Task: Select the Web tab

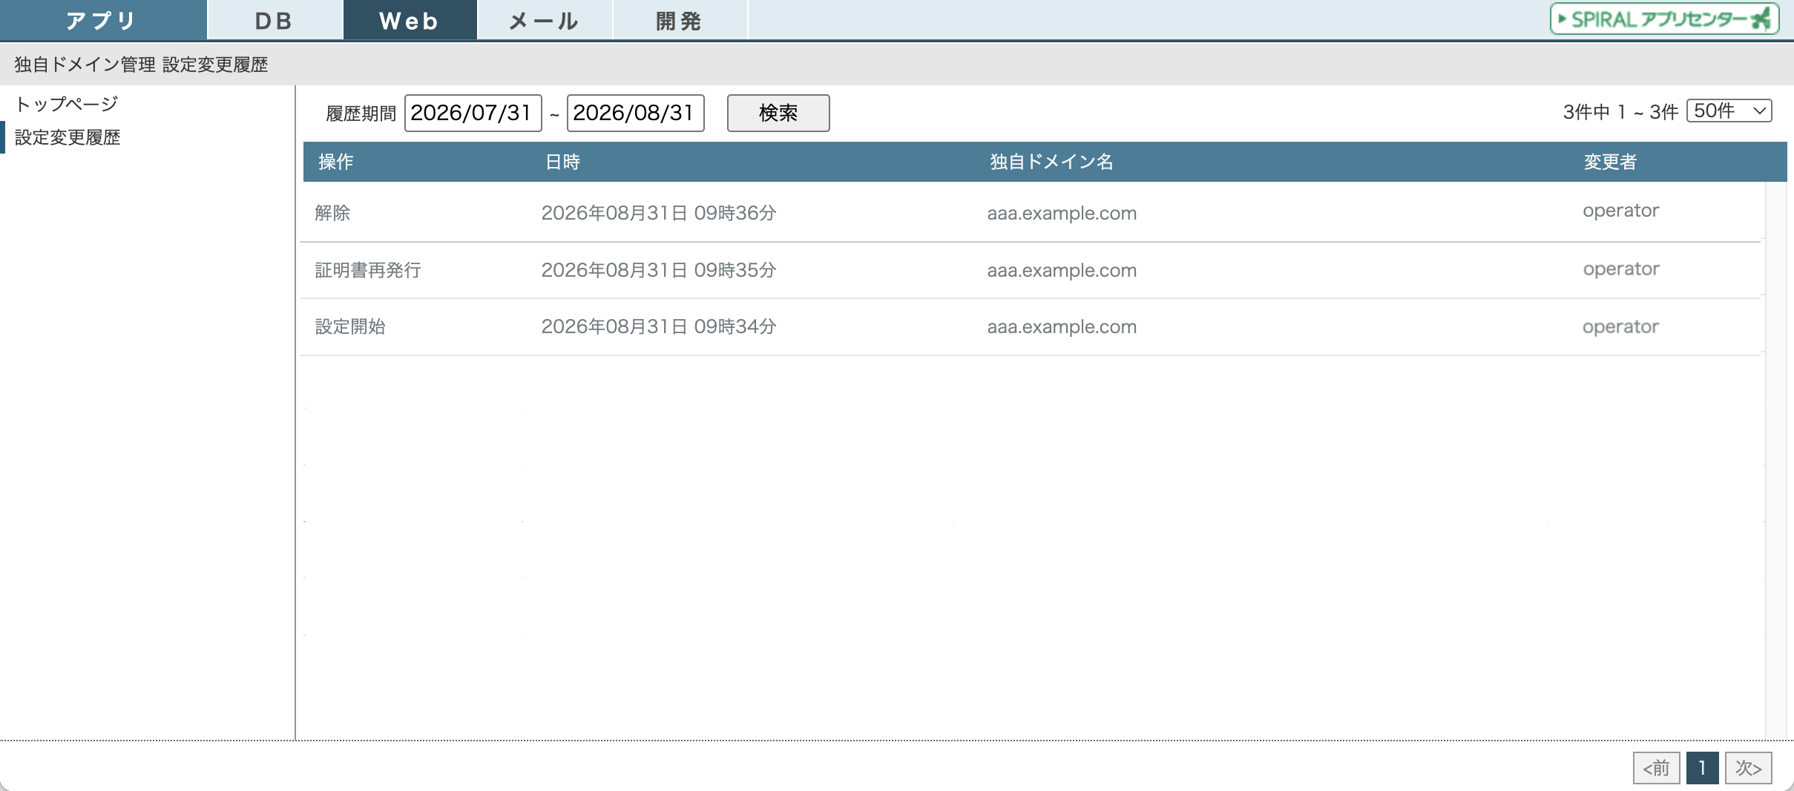Action: coord(410,20)
